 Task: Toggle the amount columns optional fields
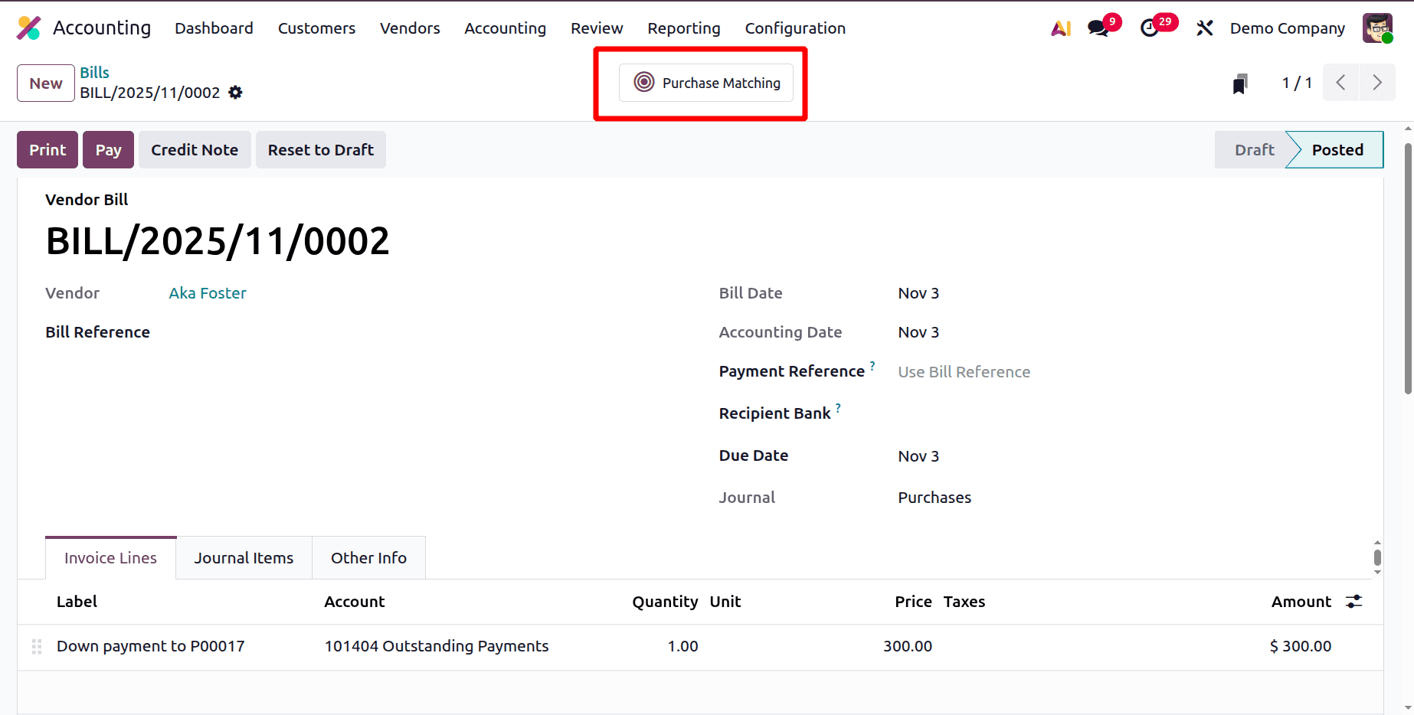point(1353,602)
